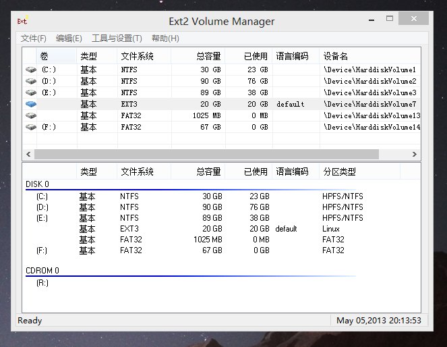
Task: Open the 工具与设置(T) menu
Action: pyautogui.click(x=117, y=38)
